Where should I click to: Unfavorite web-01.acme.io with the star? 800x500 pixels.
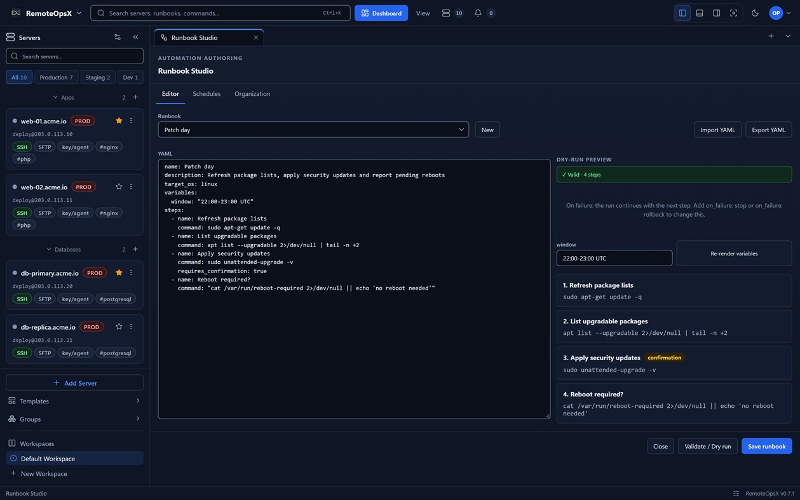click(119, 121)
